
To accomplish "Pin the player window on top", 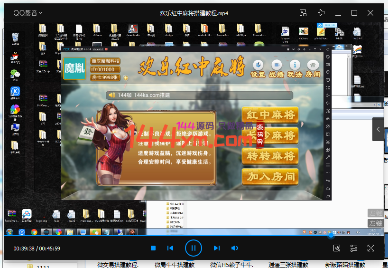I will (x=321, y=13).
